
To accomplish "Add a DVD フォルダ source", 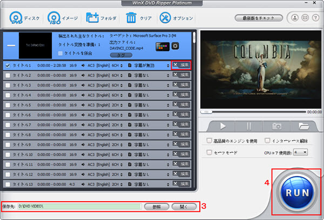I will (102, 18).
